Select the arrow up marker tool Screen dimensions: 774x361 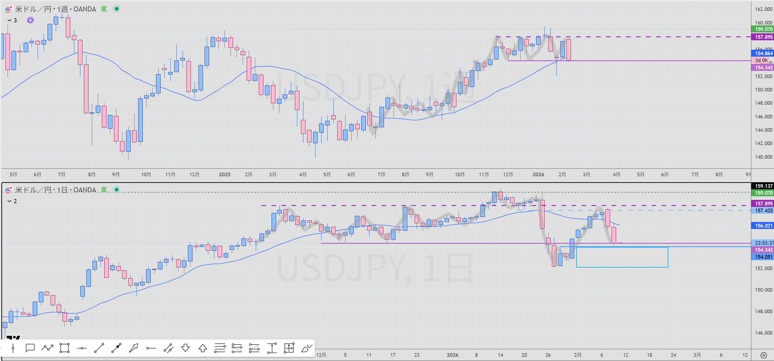point(203,348)
